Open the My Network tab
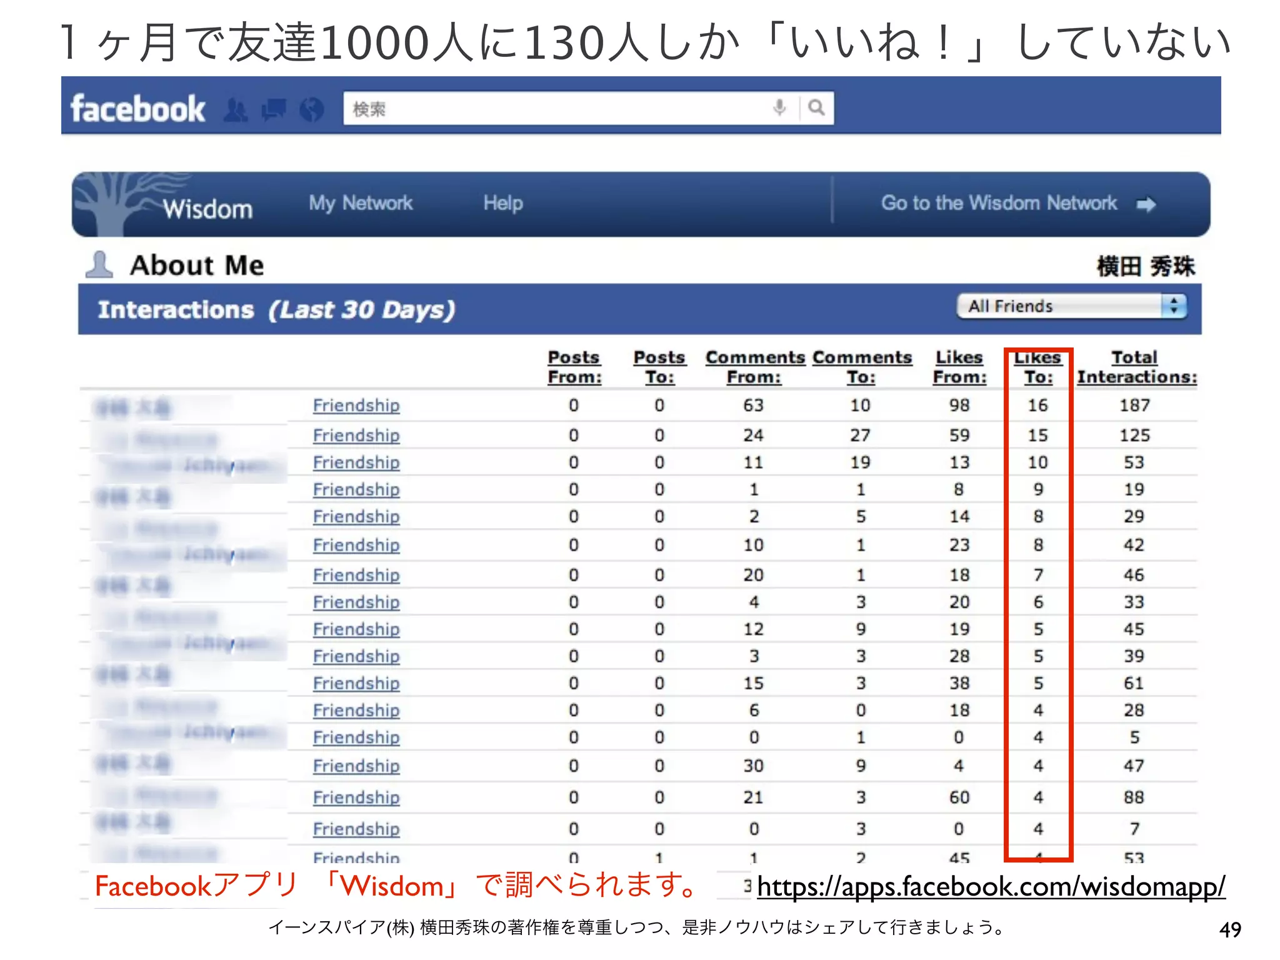 point(361,203)
